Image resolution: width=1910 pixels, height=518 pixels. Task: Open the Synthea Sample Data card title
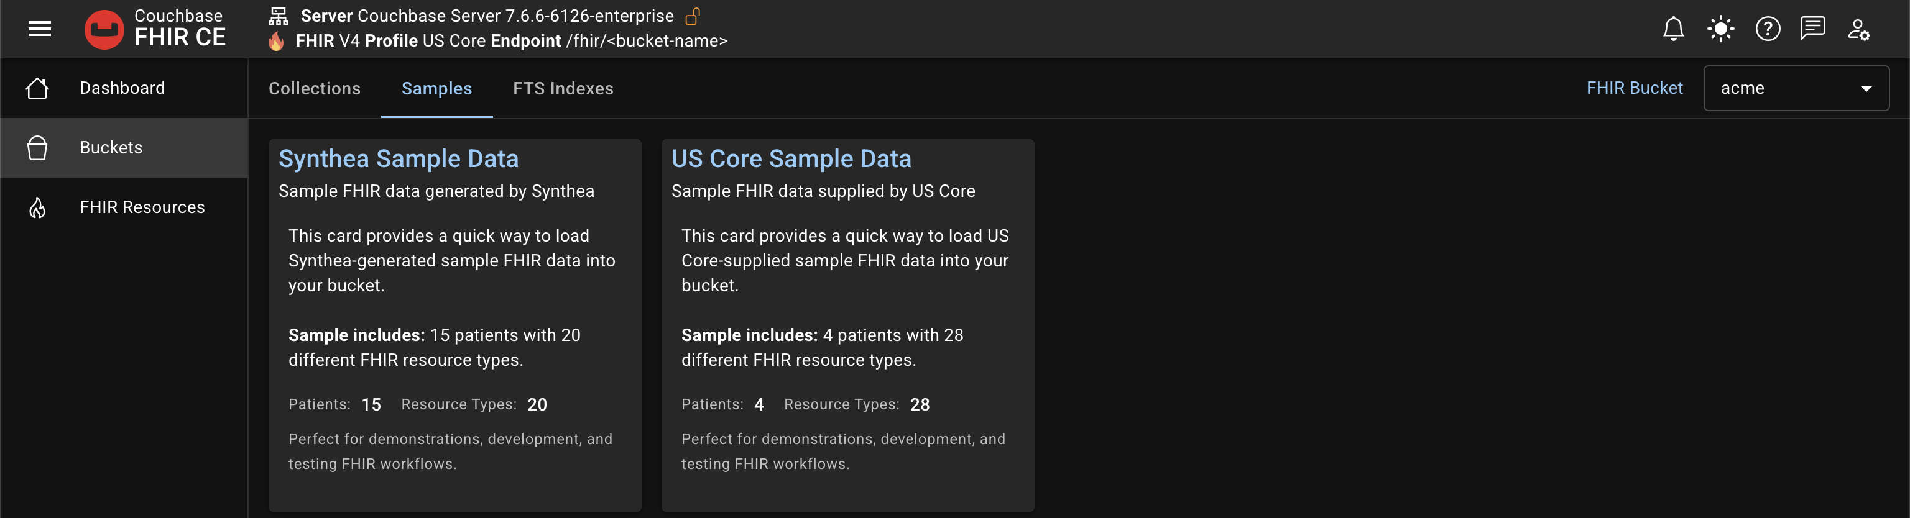click(399, 158)
